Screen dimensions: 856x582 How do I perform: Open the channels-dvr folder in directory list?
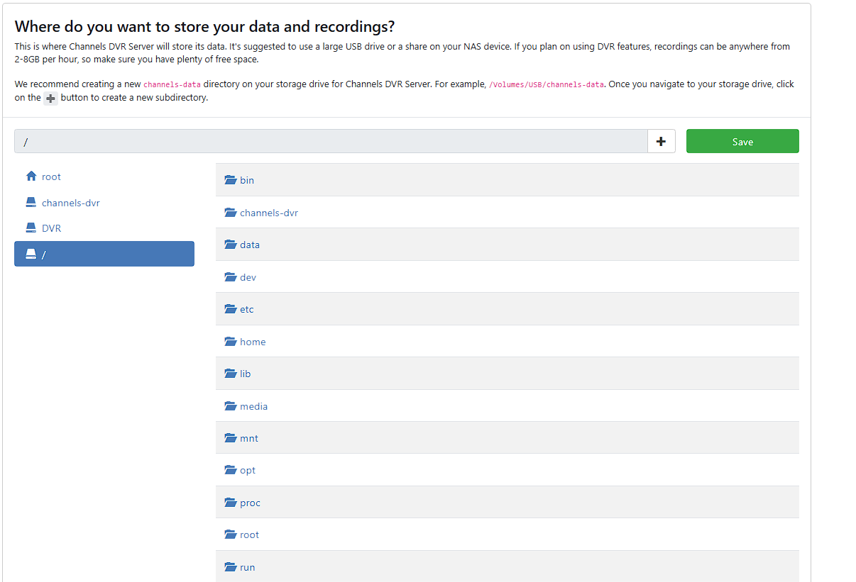268,213
